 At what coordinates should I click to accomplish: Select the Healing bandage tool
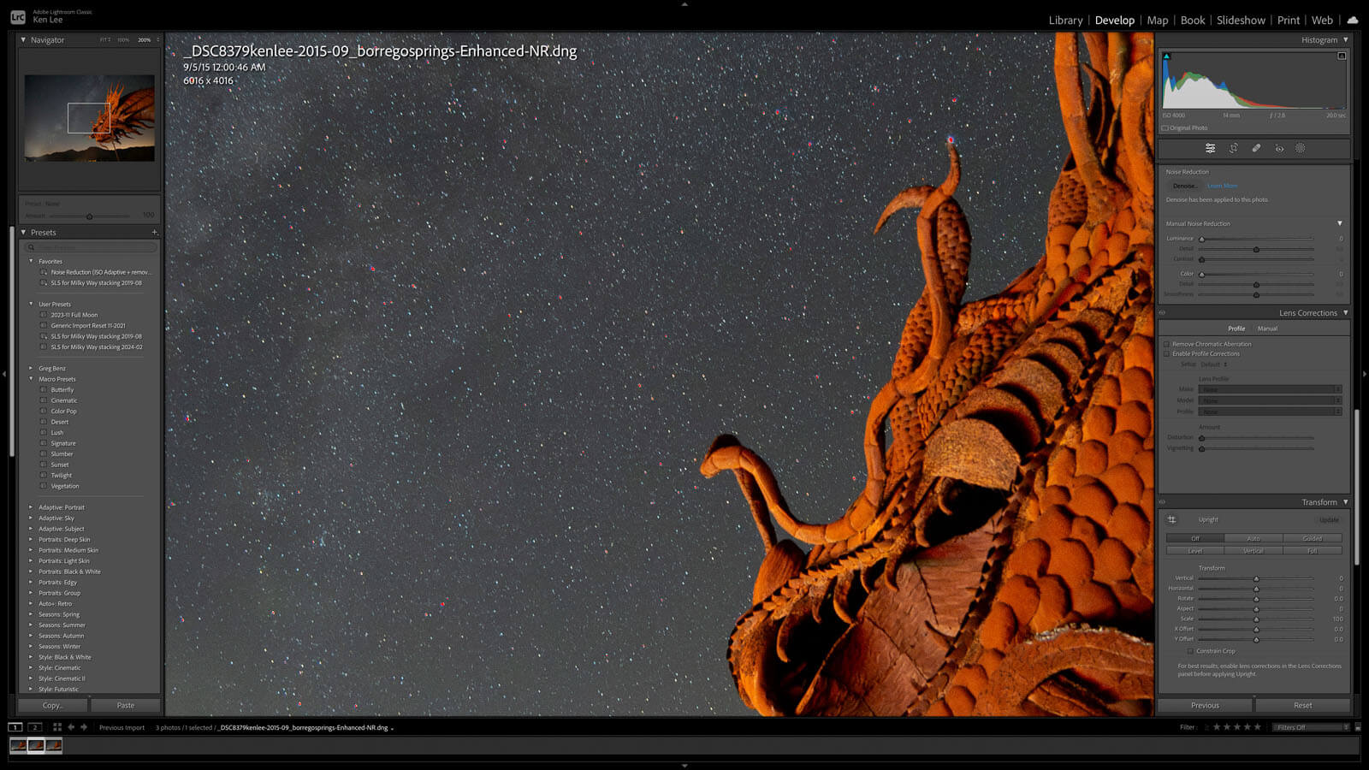pyautogui.click(x=1256, y=148)
